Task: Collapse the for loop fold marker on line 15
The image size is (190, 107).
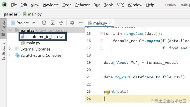Action: (102, 34)
